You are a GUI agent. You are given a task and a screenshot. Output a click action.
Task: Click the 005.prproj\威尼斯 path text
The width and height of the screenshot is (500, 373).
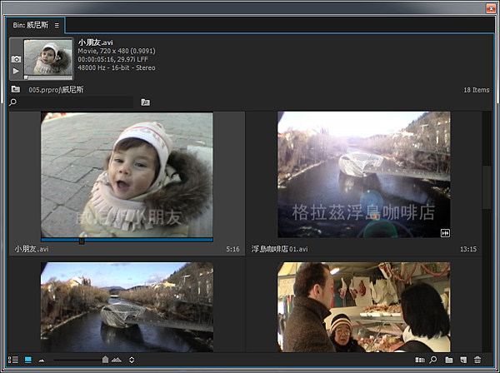(x=56, y=90)
